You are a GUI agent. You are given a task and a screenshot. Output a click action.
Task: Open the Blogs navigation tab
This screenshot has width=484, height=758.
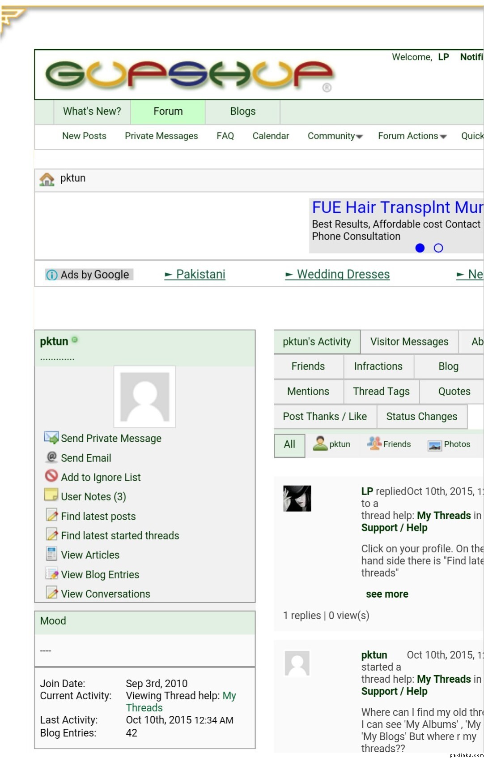click(x=242, y=112)
